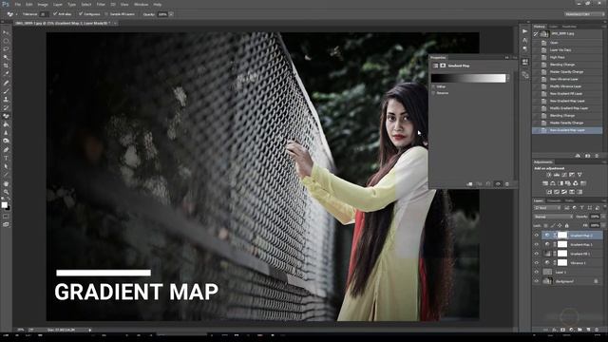Delete adjustment layer from Properties panel
Screen dimensions: 608x342
pyautogui.click(x=507, y=184)
